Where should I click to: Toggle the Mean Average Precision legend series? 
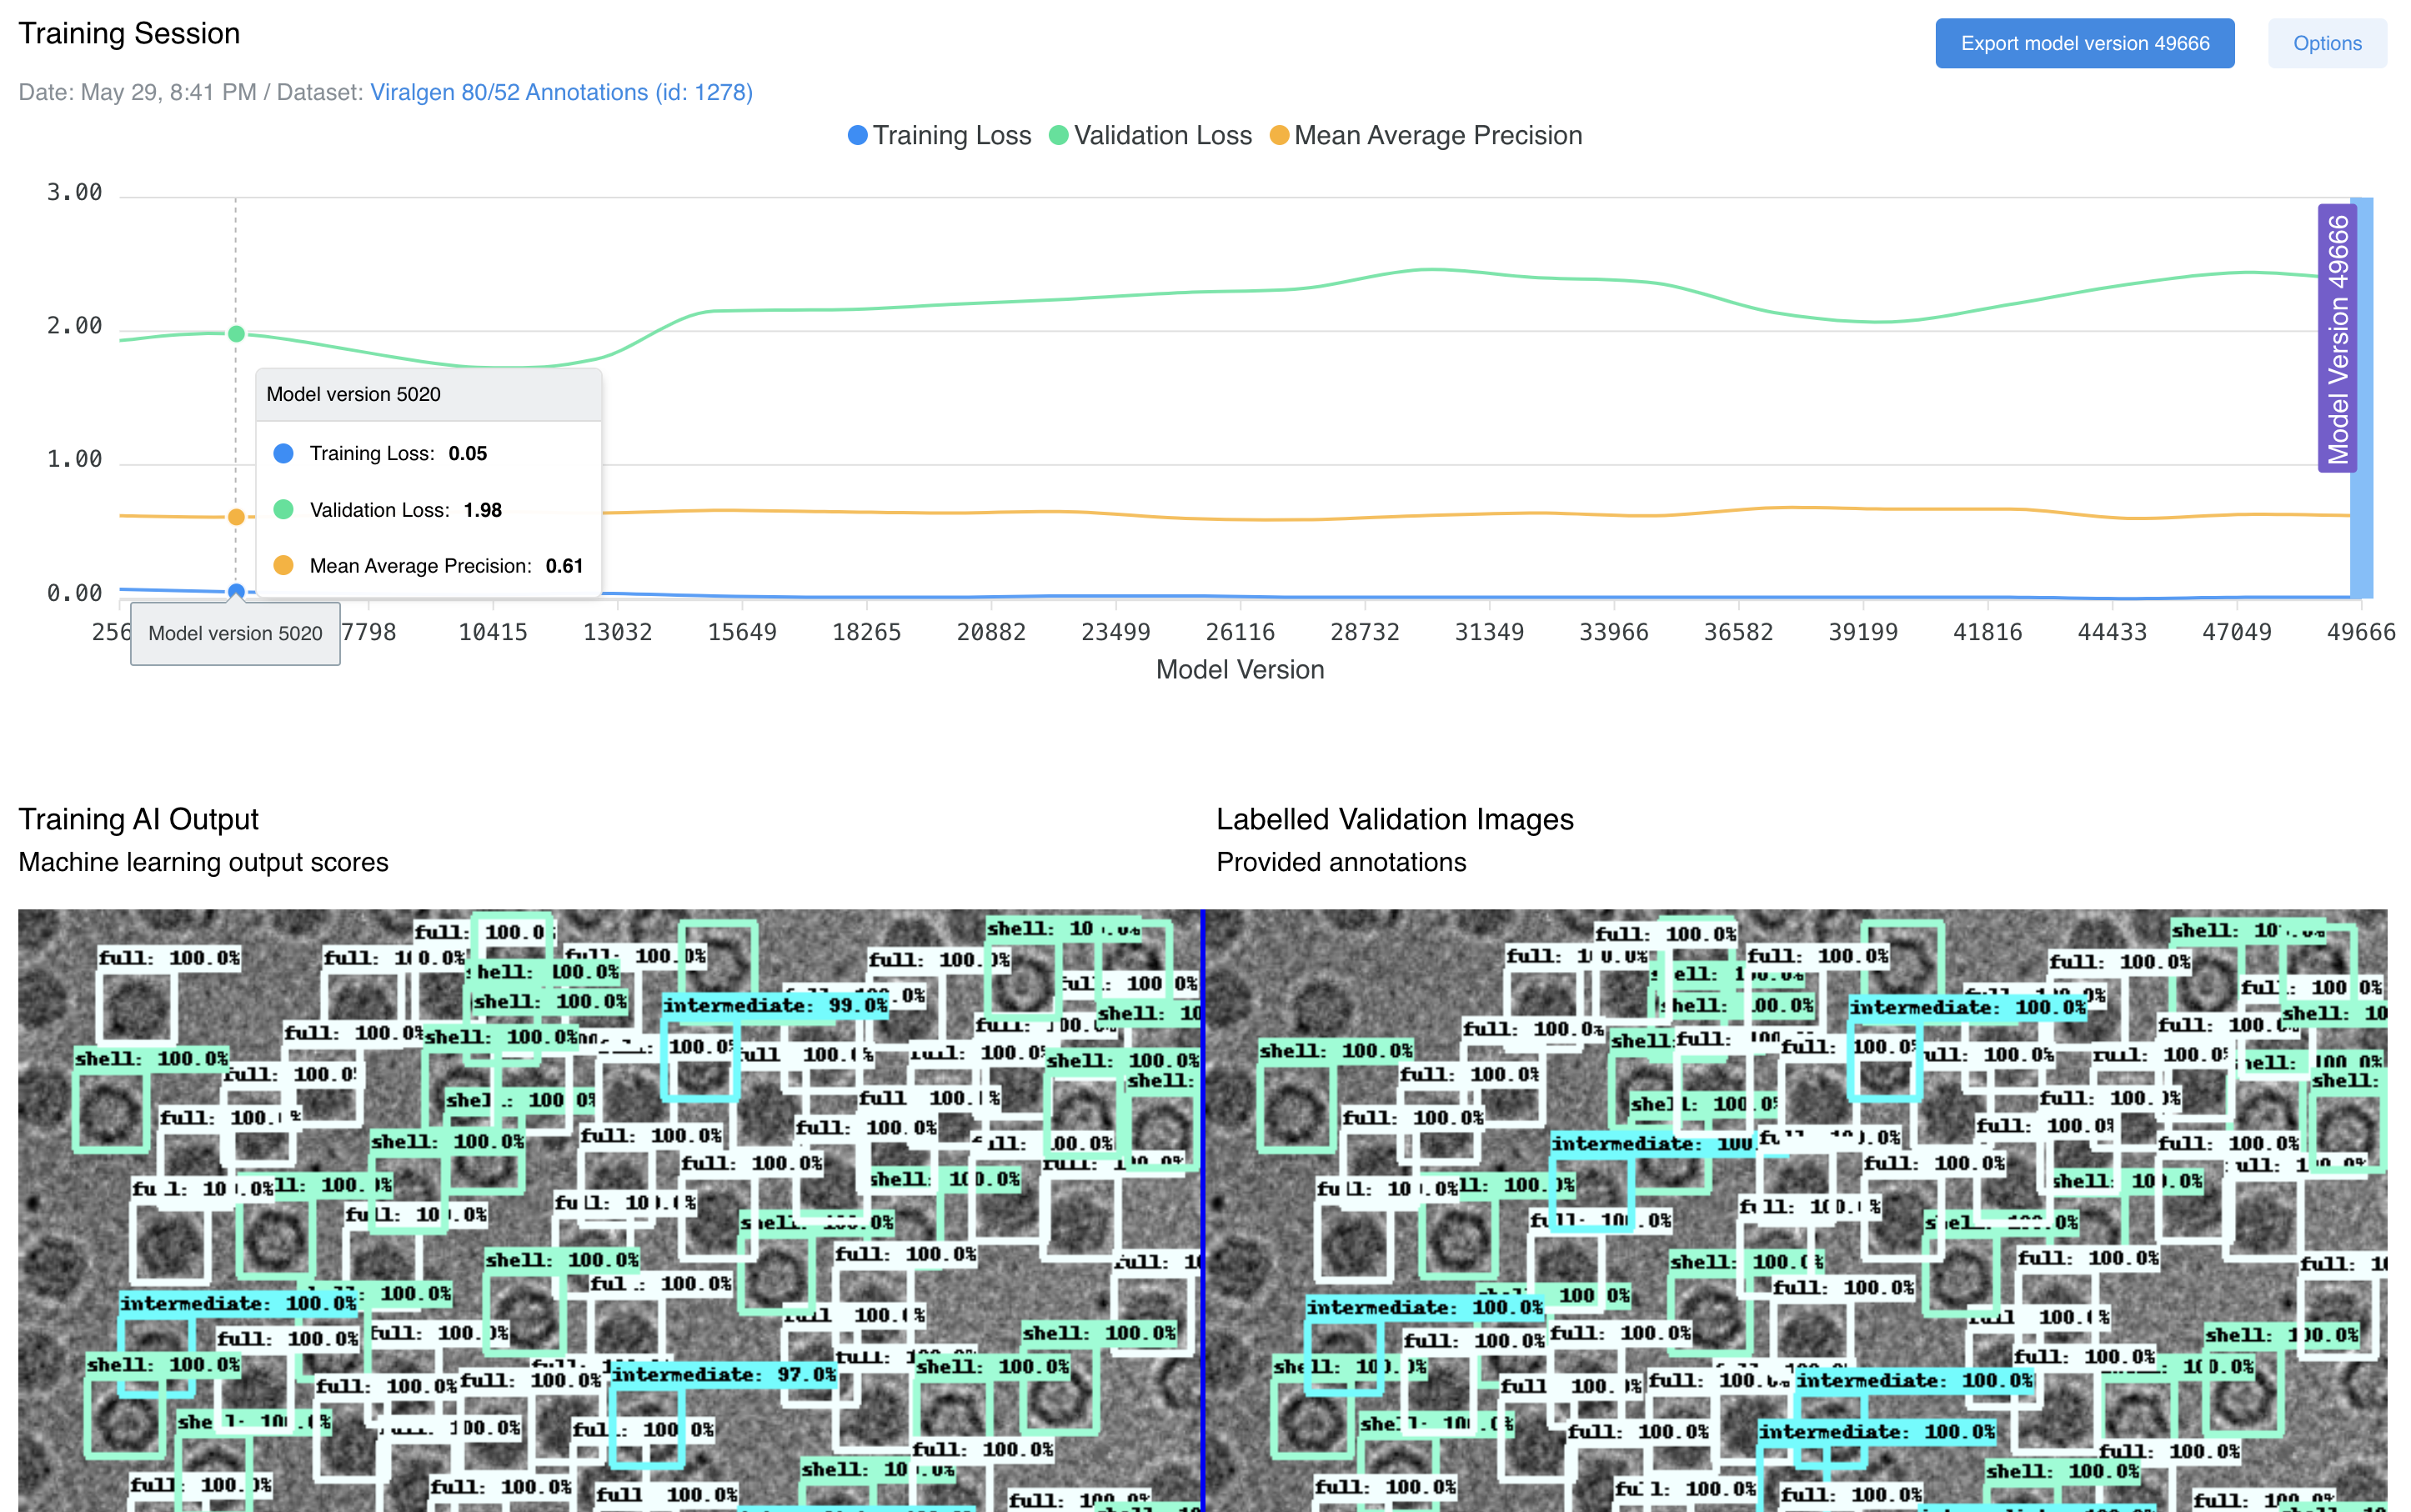(x=1425, y=135)
